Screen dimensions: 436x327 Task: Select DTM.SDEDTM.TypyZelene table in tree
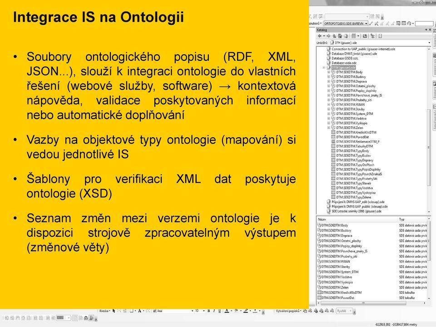[354, 197]
